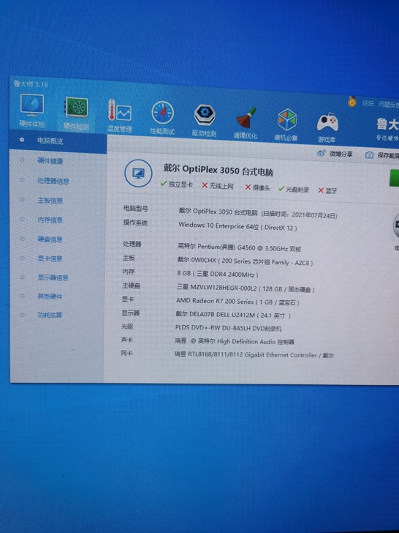Open 功耗估算 sidebar item
The width and height of the screenshot is (399, 533).
[x=50, y=315]
